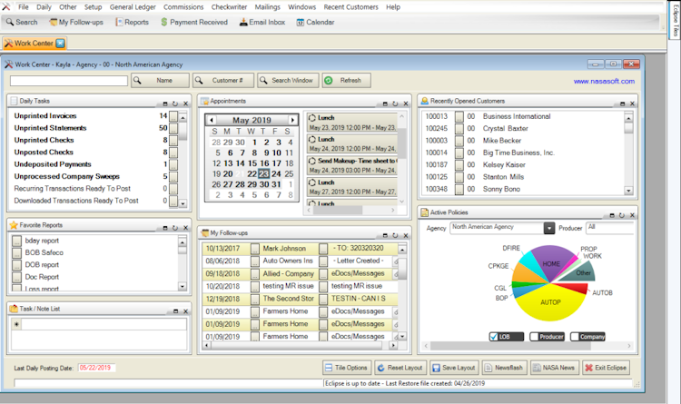
Task: Click the Undeposited Payments open box
Action: point(173,164)
